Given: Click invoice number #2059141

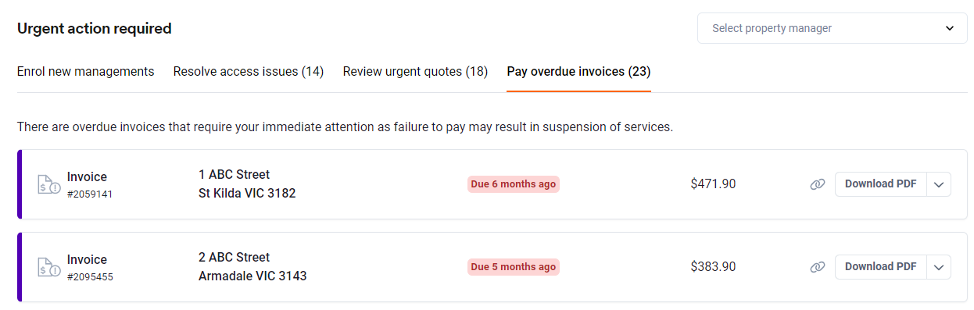Looking at the screenshot, I should 90,194.
